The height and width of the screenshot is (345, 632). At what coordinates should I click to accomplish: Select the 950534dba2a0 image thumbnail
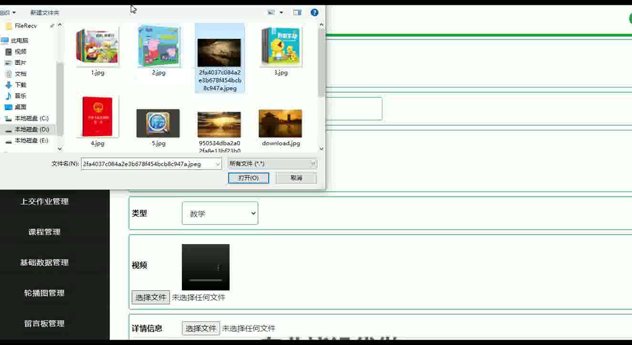click(x=219, y=124)
